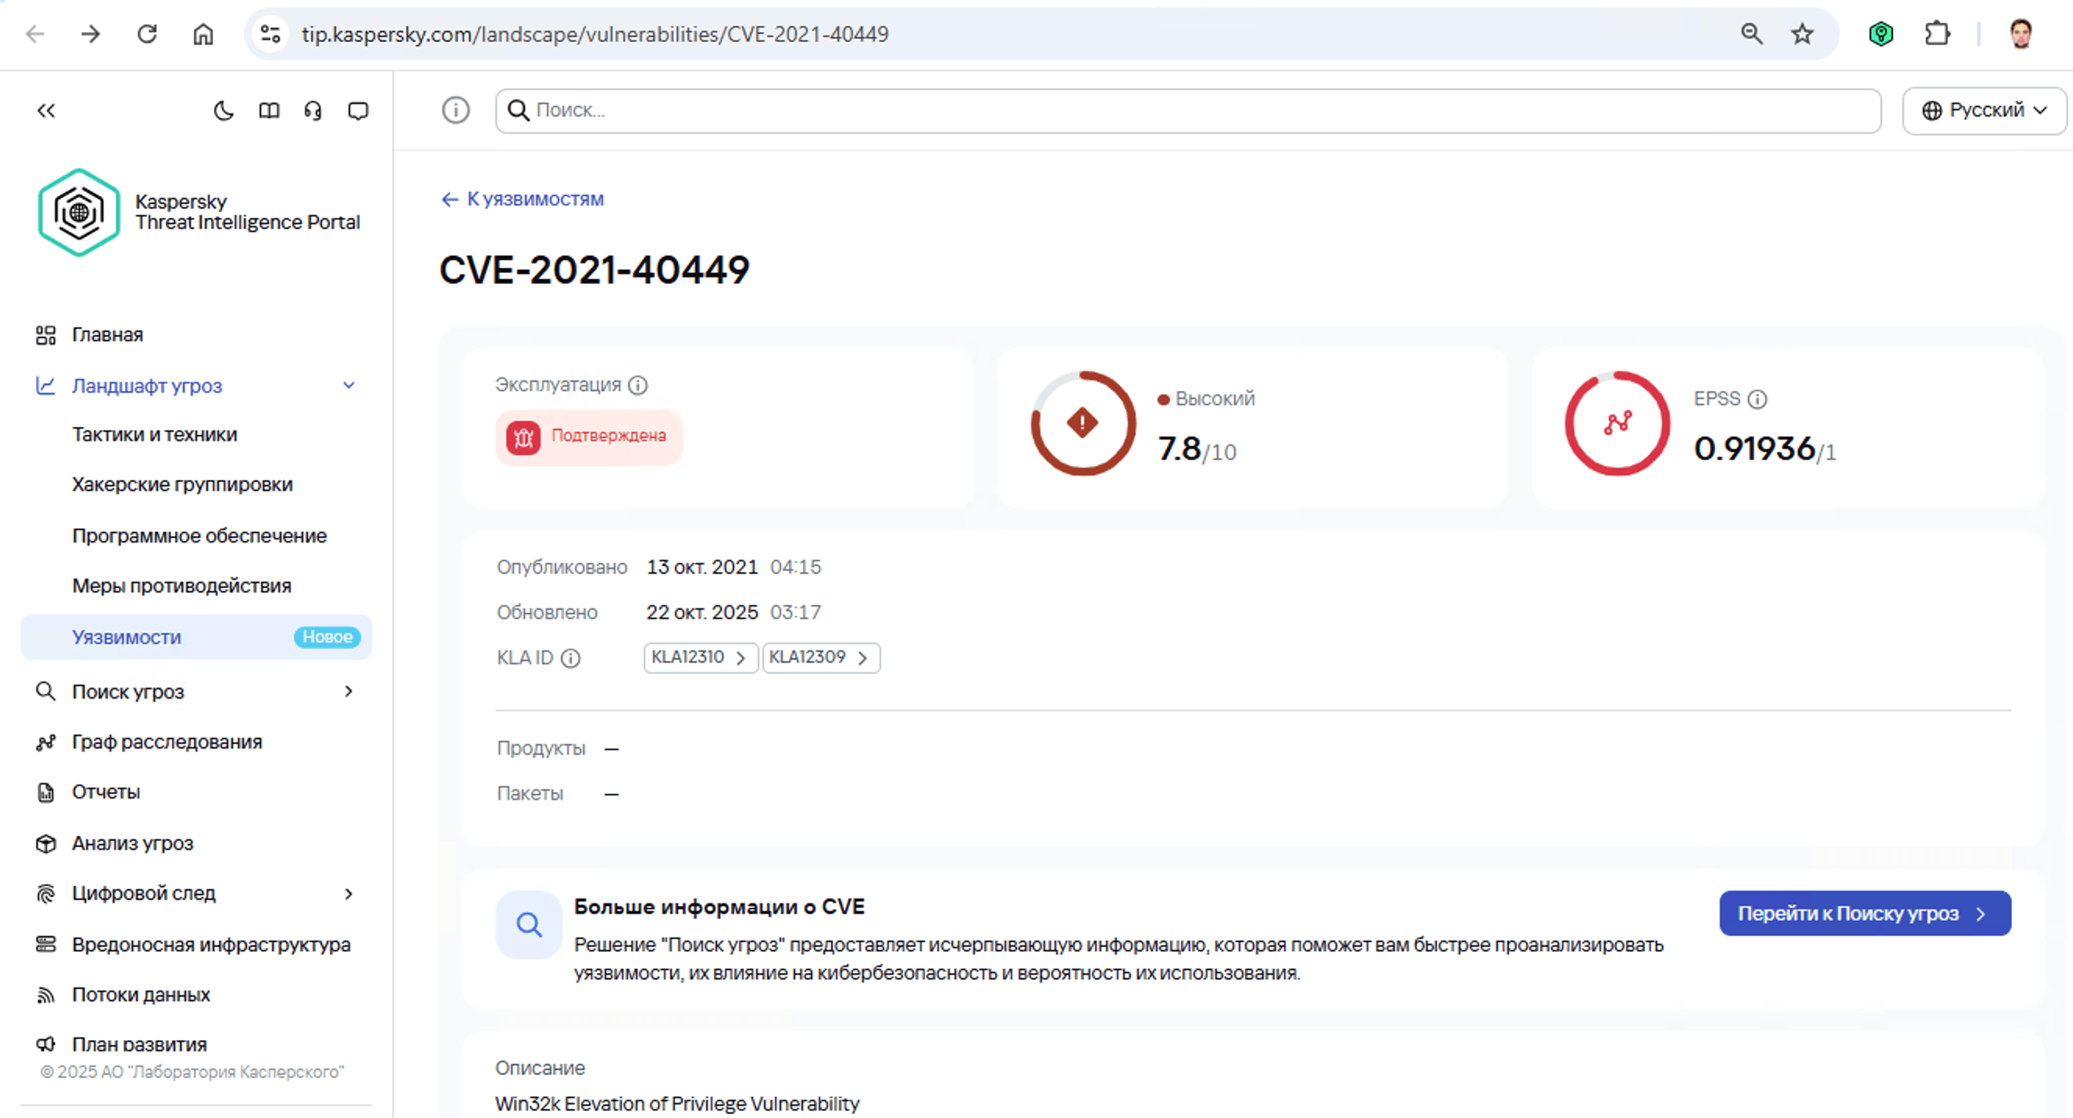Expand the Цифровой след menu

tap(348, 894)
